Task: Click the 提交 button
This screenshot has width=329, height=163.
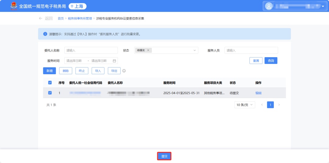Action: (x=164, y=156)
